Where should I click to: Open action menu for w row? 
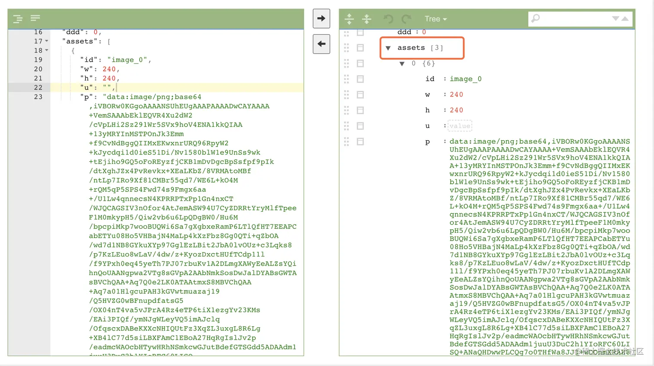point(360,94)
